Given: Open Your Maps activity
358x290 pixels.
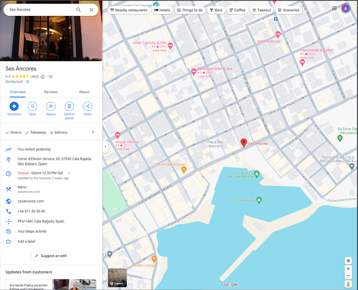Looking at the screenshot, I should (32, 231).
